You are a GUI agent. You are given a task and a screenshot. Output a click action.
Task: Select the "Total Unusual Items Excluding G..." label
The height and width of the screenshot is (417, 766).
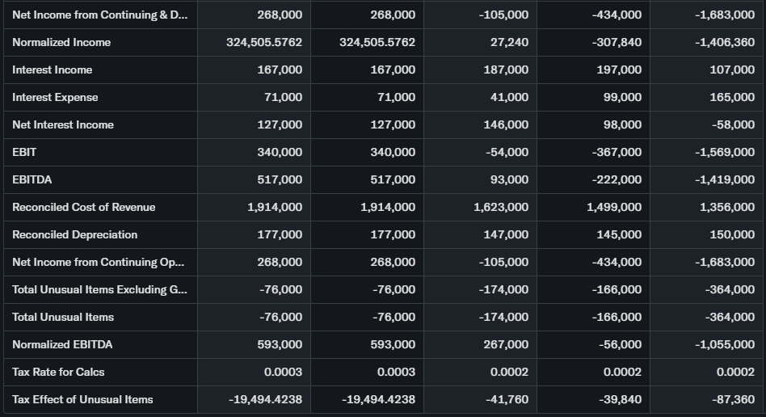click(99, 289)
